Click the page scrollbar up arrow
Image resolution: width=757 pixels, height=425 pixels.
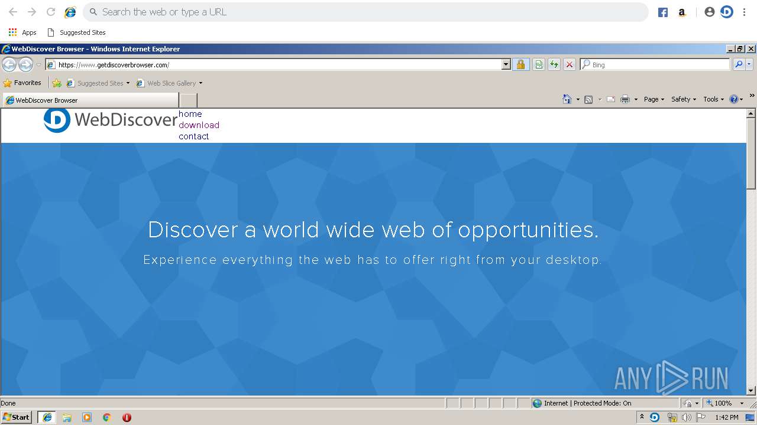coord(751,113)
